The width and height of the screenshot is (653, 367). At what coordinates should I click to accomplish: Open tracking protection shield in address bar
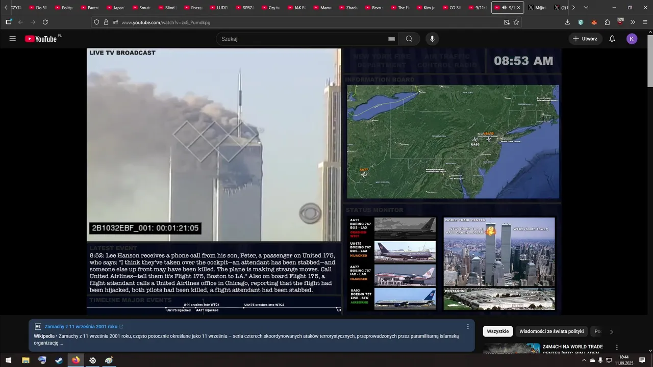(96, 22)
